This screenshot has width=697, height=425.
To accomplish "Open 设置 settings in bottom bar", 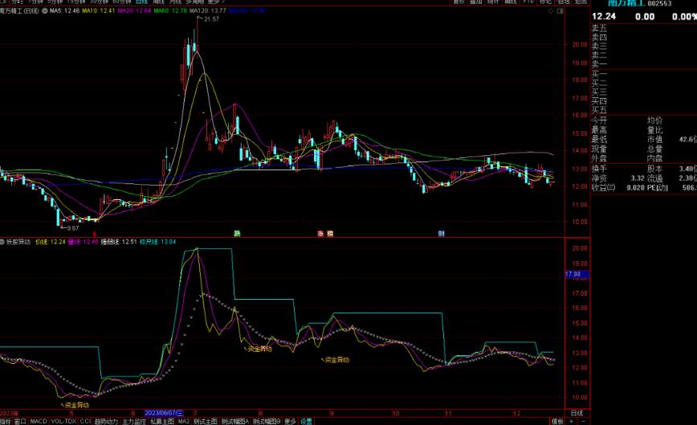I will 306,422.
